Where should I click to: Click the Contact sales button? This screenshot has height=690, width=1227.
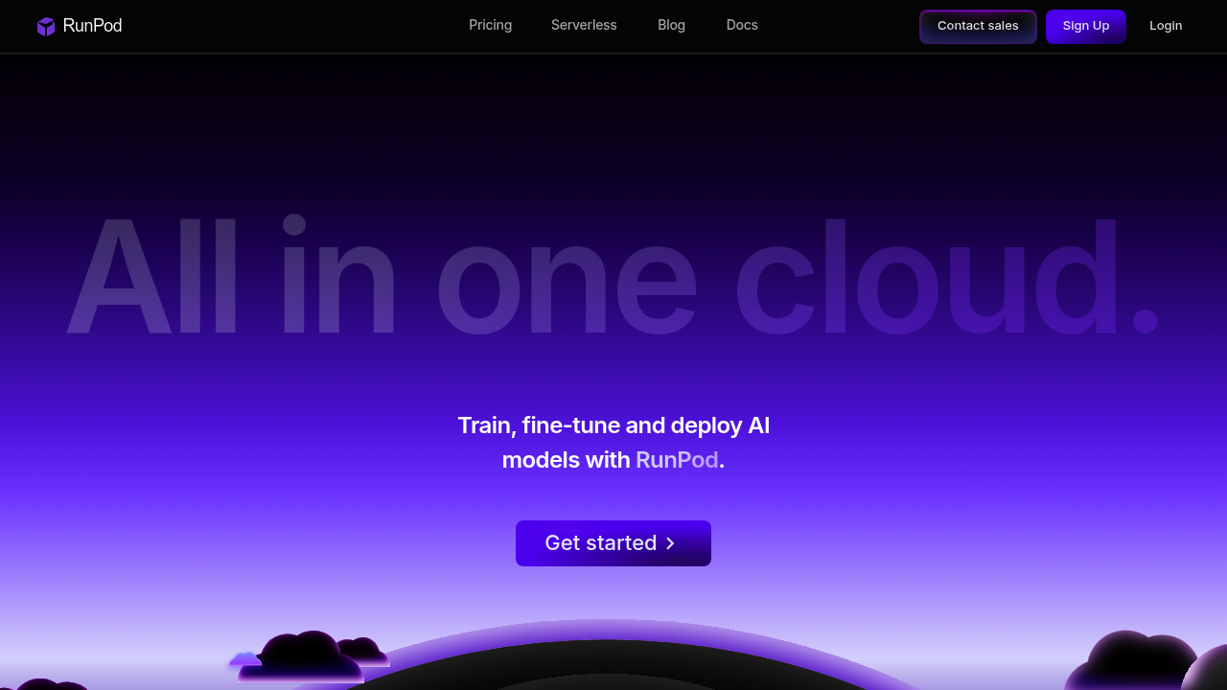coord(978,26)
